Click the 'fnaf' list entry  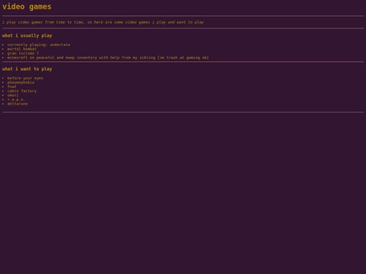tap(12, 87)
